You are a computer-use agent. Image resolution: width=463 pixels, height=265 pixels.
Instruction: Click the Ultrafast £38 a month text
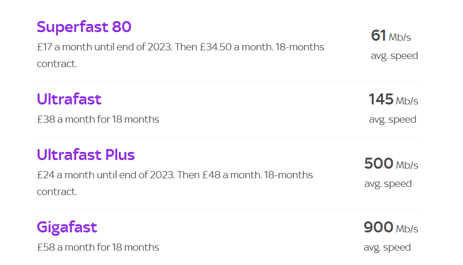98,119
